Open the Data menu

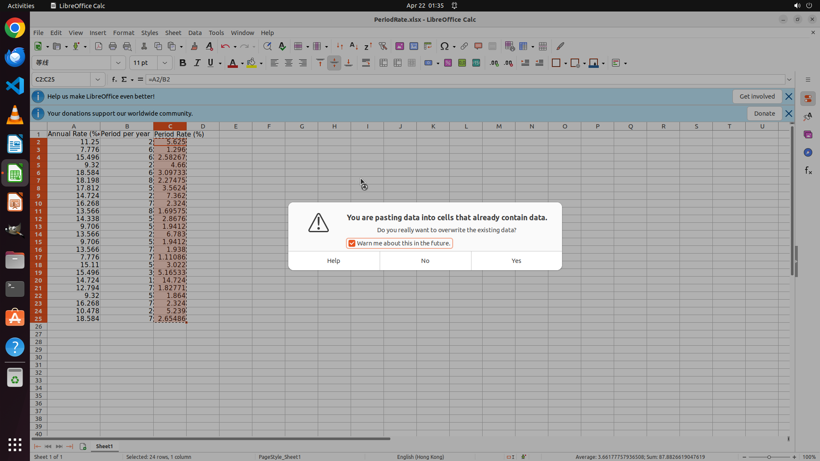pos(195,32)
